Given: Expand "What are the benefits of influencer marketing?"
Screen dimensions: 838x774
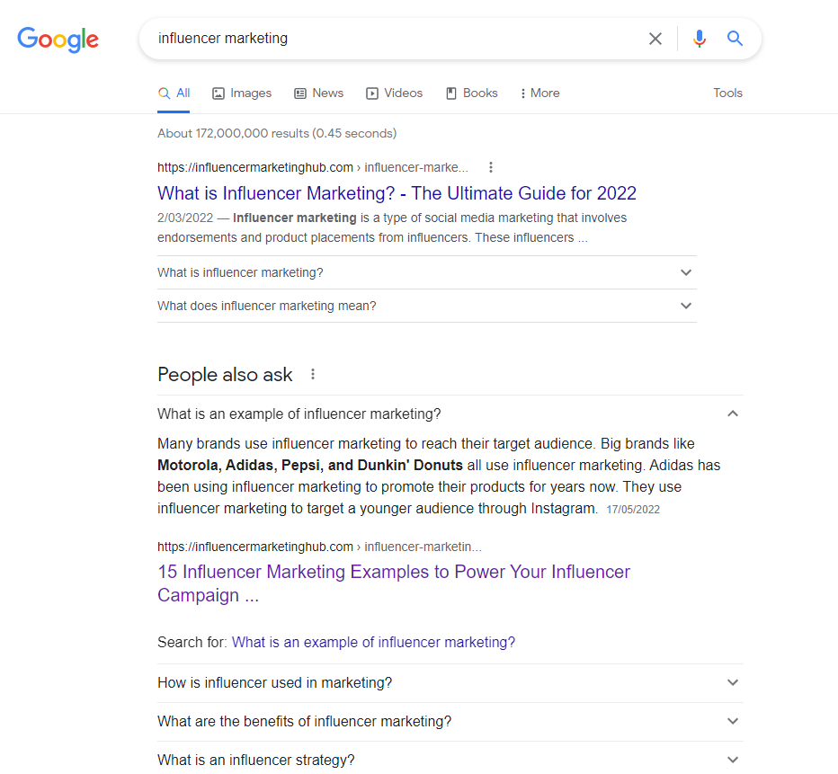Looking at the screenshot, I should (450, 721).
